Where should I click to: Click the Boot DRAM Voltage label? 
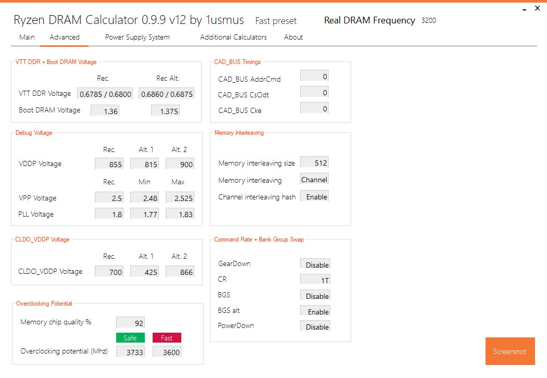pos(49,110)
